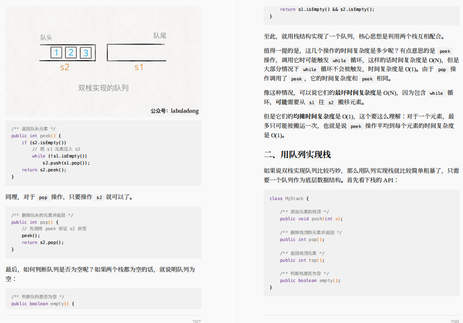Click the diagram caption "双栈实现的队列"
The image size is (463, 323).
coord(103,88)
